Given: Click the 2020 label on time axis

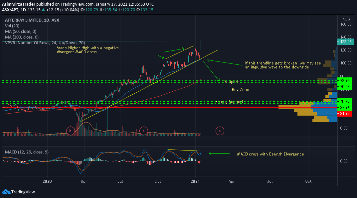Looking at the screenshot, I should point(47,181).
